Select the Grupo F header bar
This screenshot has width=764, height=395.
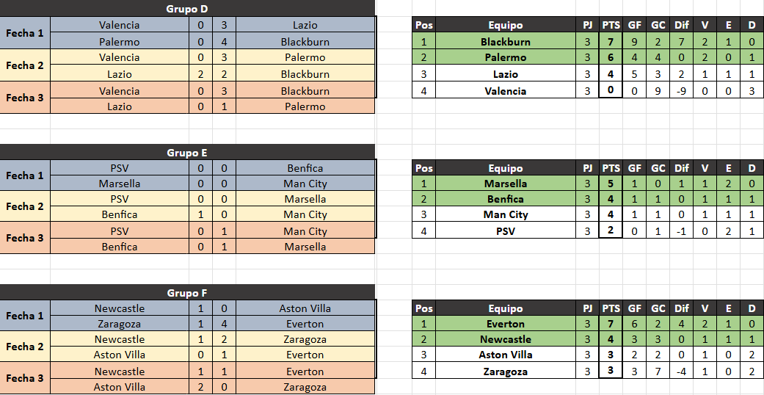click(187, 292)
